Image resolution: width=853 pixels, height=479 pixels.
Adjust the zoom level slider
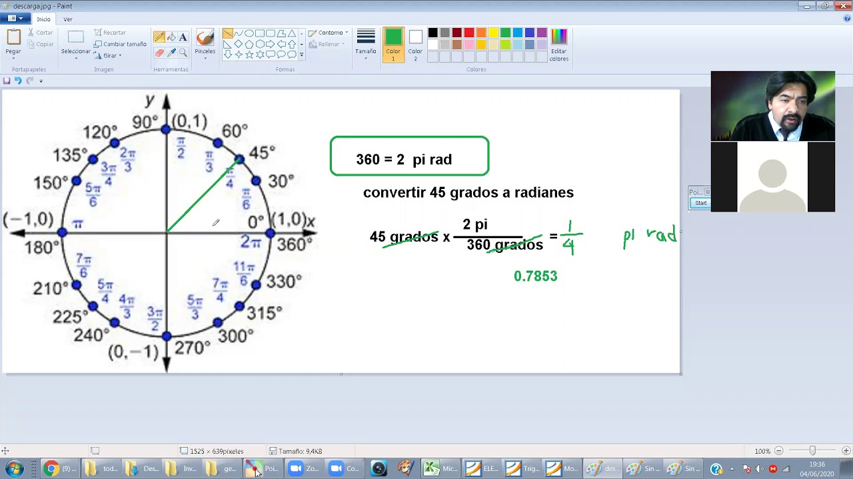pyautogui.click(x=812, y=451)
